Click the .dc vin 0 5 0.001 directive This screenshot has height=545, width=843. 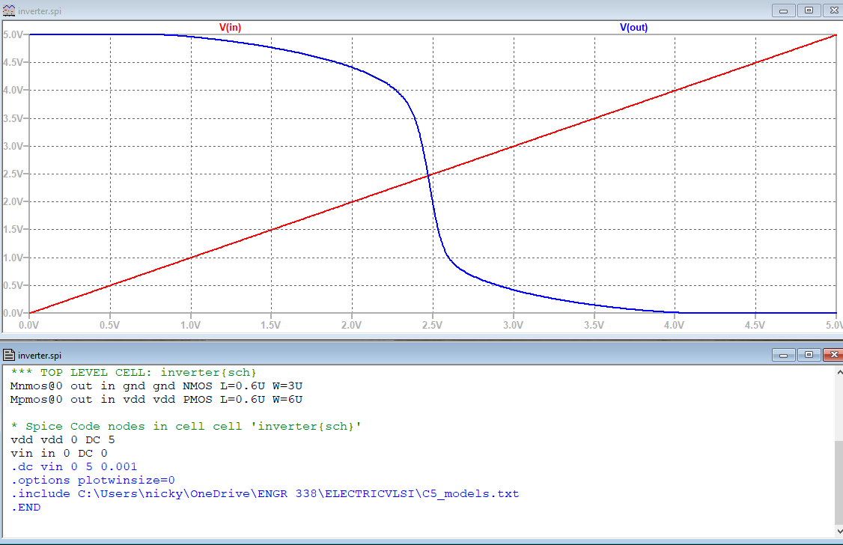click(73, 466)
